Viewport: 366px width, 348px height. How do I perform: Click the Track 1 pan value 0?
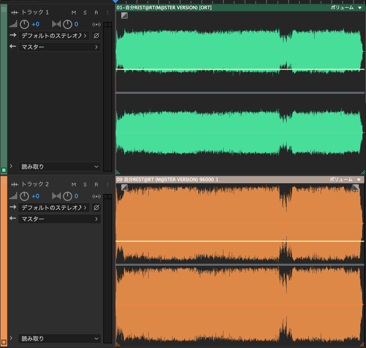pyautogui.click(x=76, y=24)
